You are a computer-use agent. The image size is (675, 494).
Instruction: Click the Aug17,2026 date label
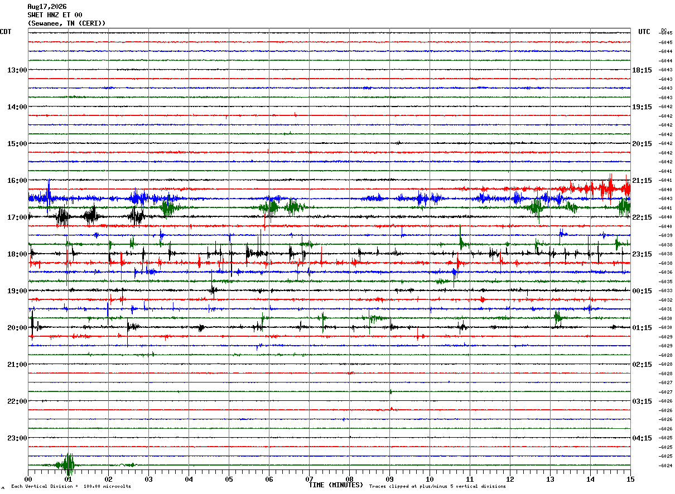pos(47,7)
